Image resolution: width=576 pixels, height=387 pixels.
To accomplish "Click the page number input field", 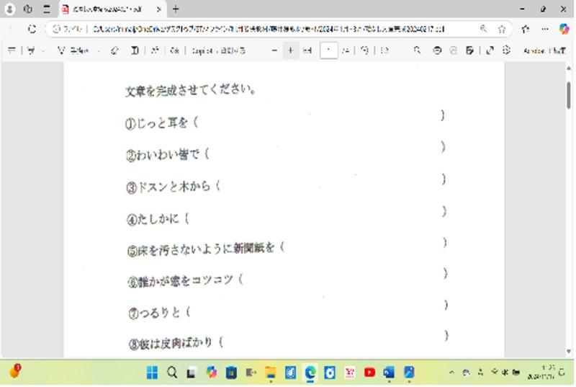I will [x=328, y=50].
